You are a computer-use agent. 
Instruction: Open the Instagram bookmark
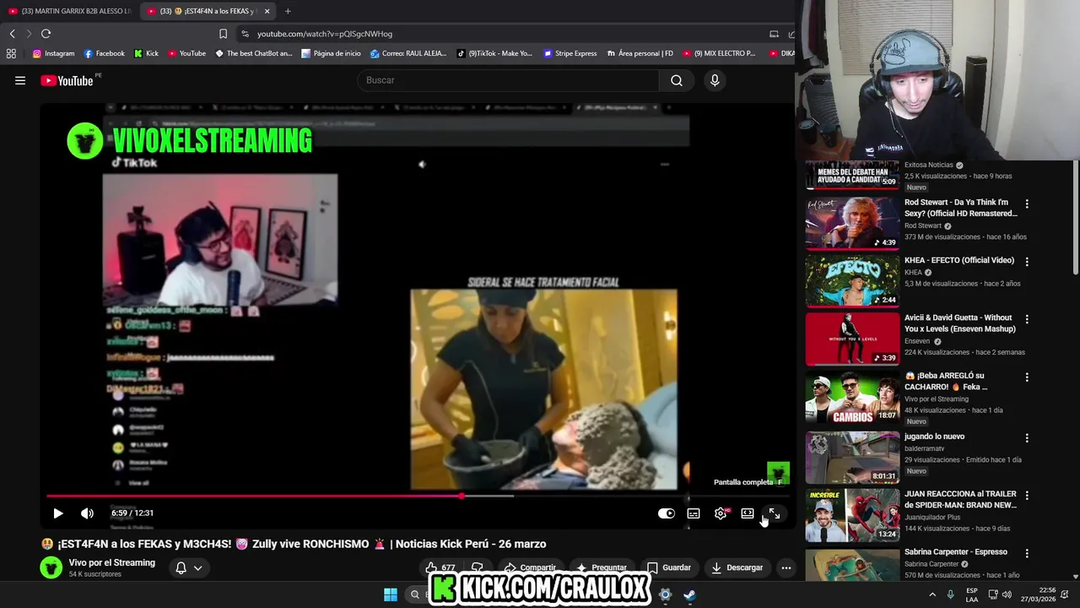[x=54, y=53]
